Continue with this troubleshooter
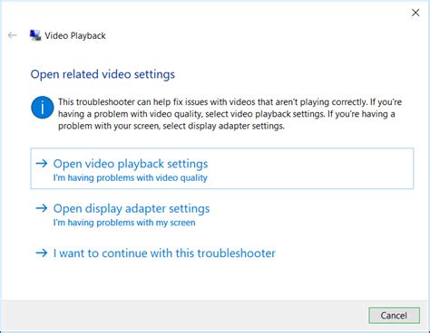 [222, 253]
